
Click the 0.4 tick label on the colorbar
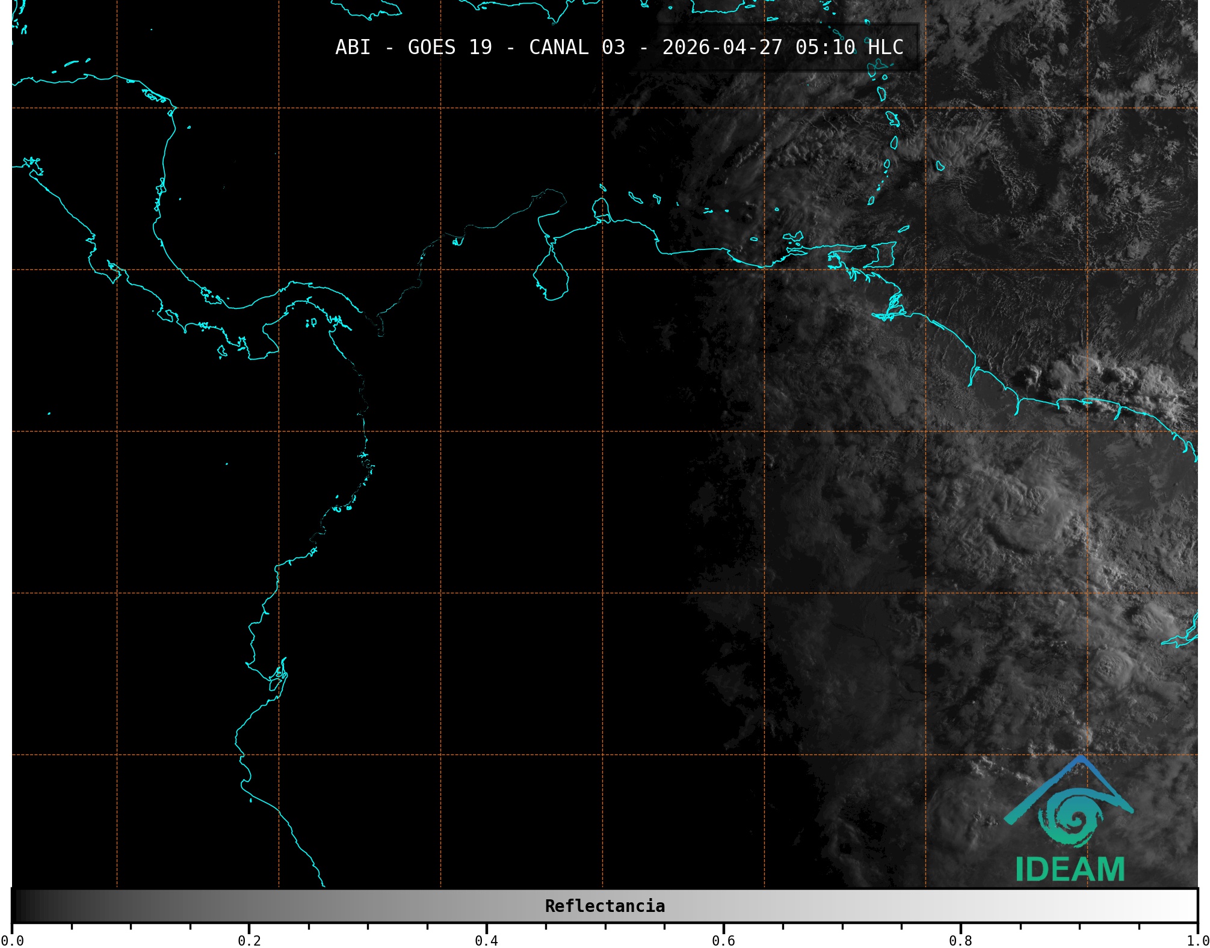(486, 940)
